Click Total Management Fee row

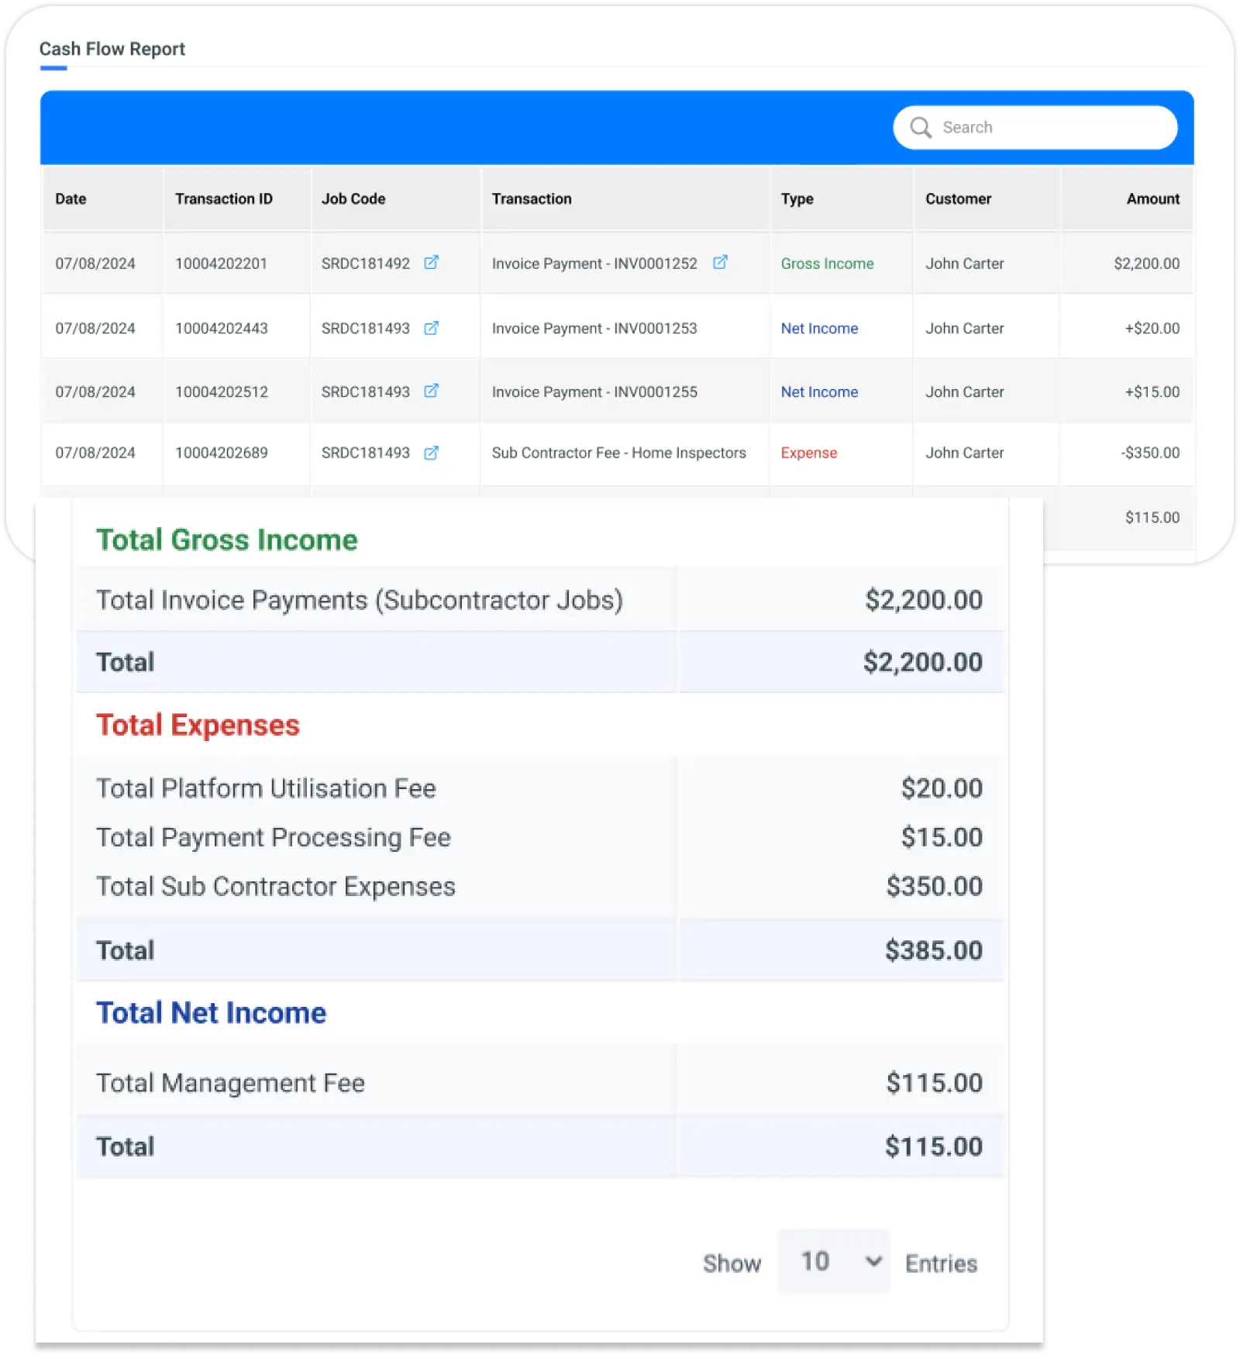coord(540,1082)
